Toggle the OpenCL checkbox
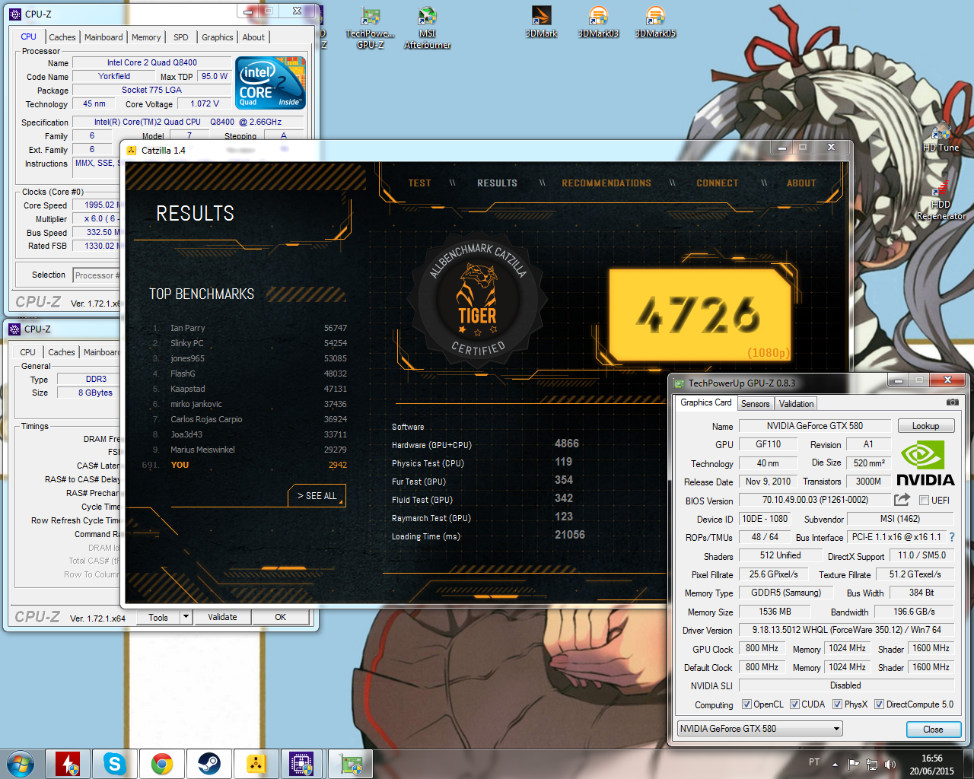 click(x=746, y=704)
